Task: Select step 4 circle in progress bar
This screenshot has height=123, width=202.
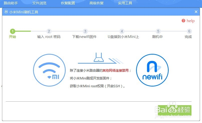Action: [122, 31]
